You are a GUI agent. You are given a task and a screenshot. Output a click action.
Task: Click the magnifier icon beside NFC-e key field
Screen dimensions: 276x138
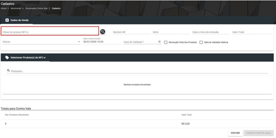103,32
